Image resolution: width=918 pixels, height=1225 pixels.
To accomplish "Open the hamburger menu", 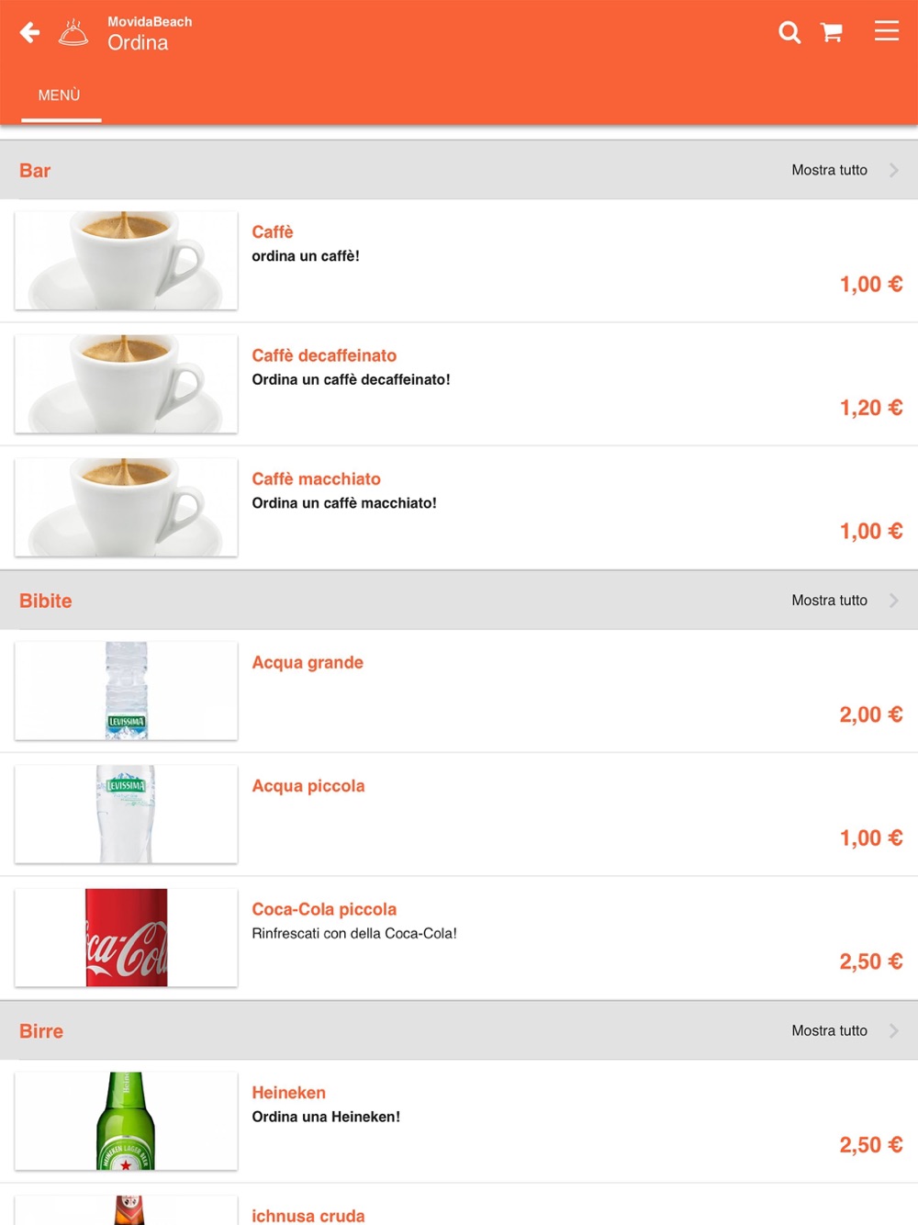I will click(x=886, y=31).
